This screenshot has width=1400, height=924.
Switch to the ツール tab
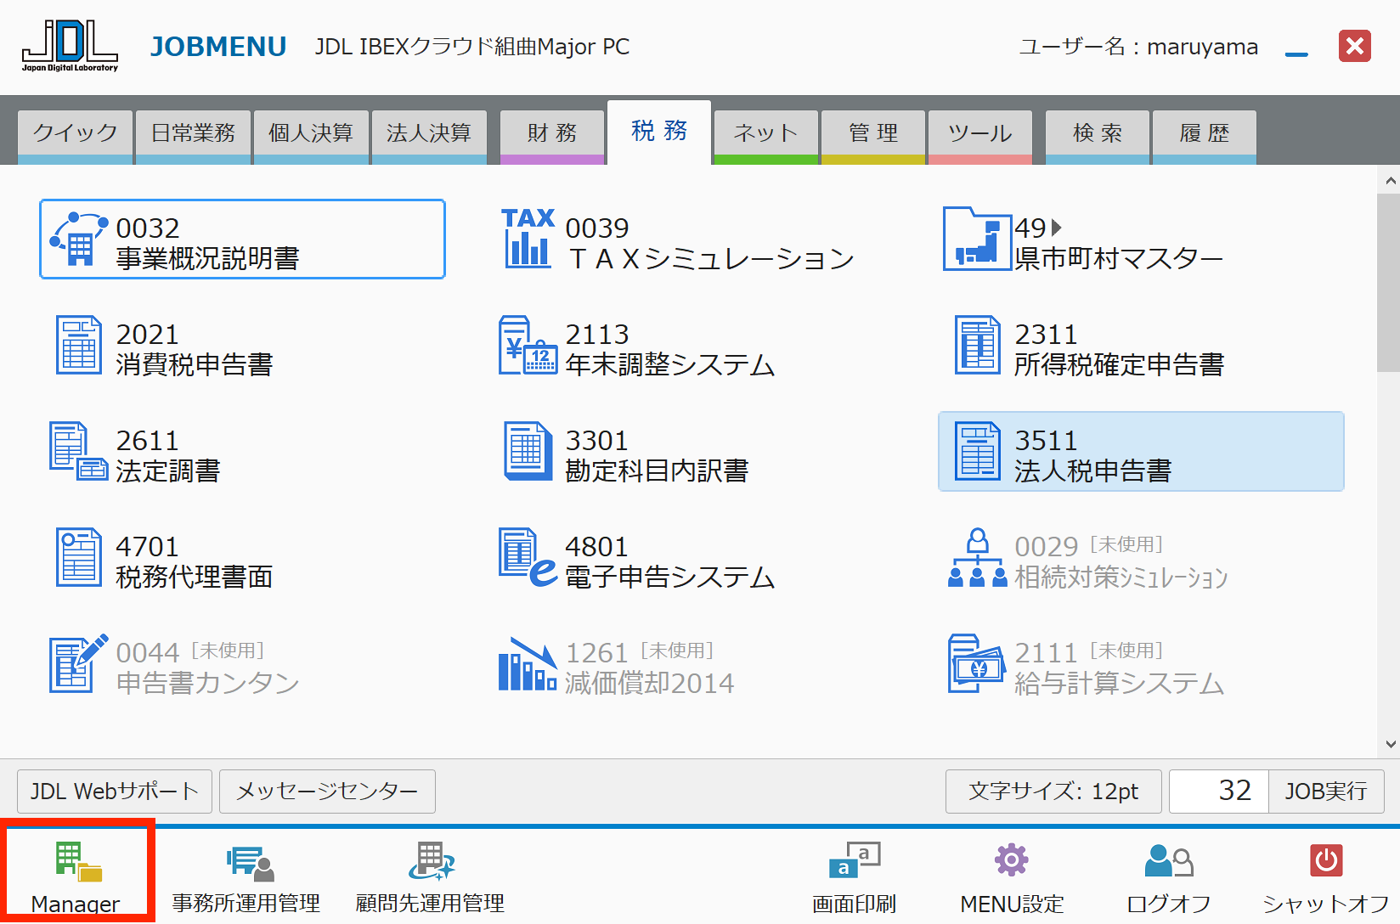980,137
